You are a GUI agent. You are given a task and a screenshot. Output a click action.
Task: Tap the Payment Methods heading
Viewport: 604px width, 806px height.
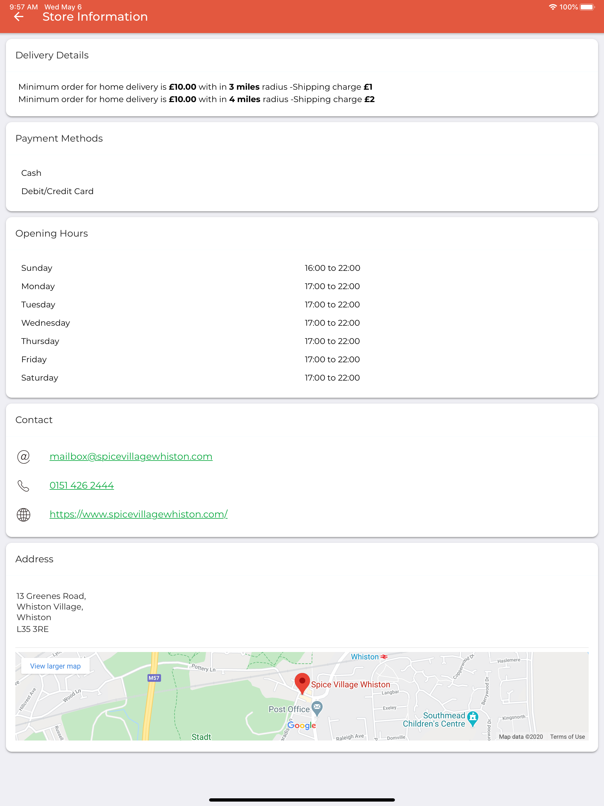click(x=59, y=138)
